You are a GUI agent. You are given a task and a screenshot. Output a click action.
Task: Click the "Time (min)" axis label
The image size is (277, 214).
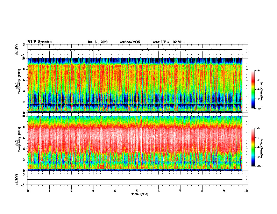click(x=140, y=194)
